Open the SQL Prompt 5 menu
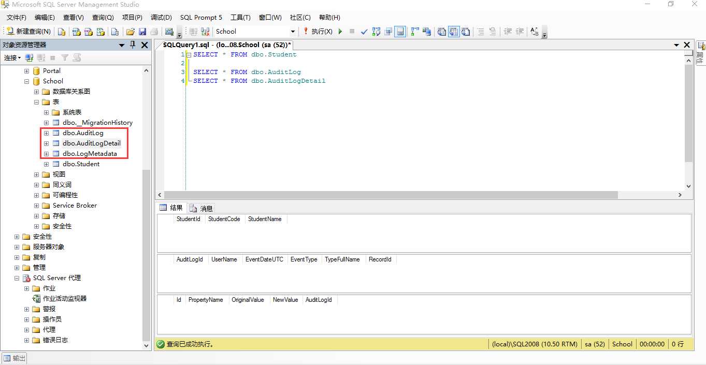Image resolution: width=706 pixels, height=365 pixels. pos(201,18)
